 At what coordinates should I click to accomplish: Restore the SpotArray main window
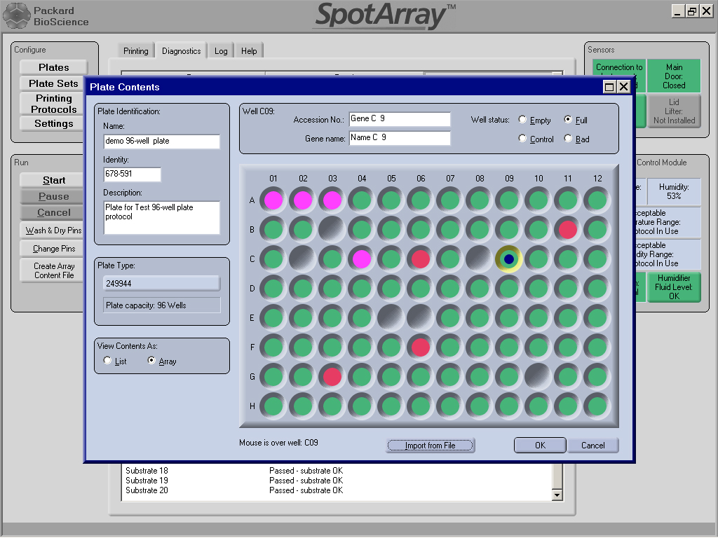692,11
